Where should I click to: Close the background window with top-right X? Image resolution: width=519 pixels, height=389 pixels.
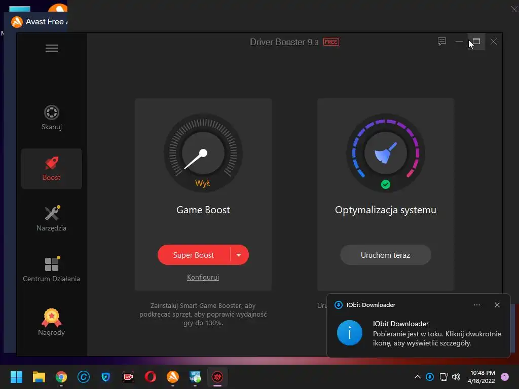514,9
